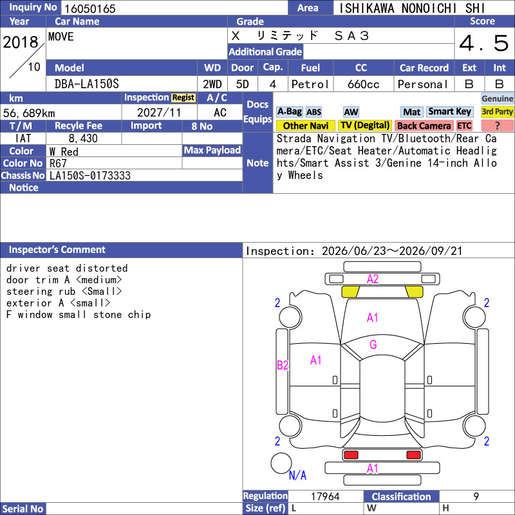Screen dimensions: 515x515
Task: Click the ABS equipment badge
Action: click(314, 112)
